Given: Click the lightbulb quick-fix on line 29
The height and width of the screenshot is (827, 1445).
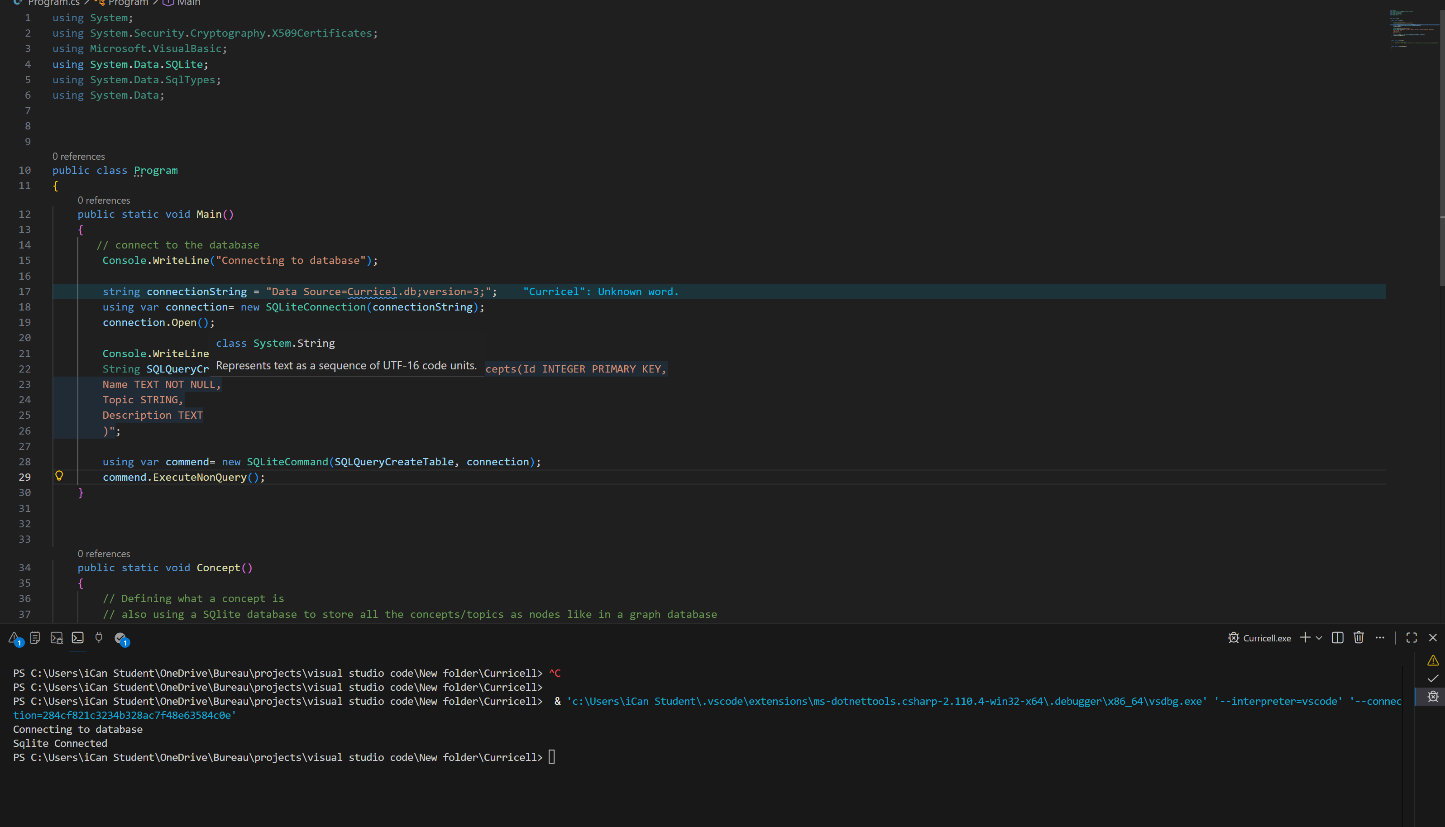Looking at the screenshot, I should tap(59, 476).
